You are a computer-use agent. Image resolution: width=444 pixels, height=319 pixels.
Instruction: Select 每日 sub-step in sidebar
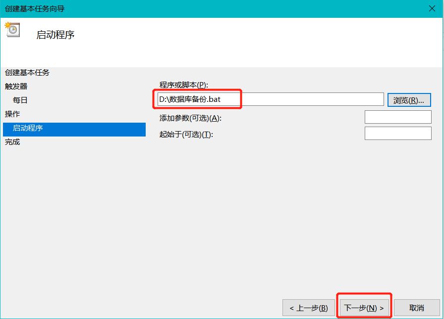coord(20,100)
